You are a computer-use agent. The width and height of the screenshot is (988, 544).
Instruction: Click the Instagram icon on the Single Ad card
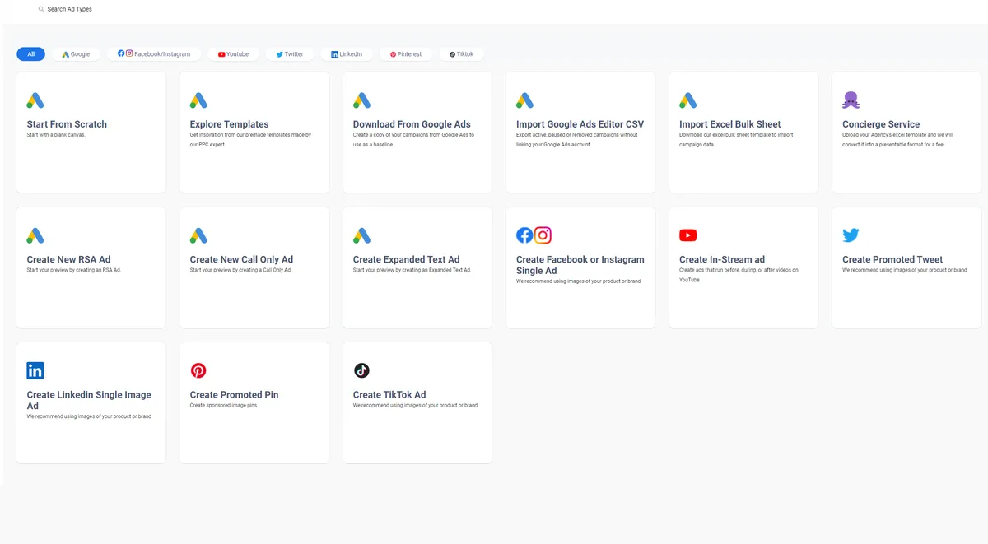pyautogui.click(x=543, y=235)
